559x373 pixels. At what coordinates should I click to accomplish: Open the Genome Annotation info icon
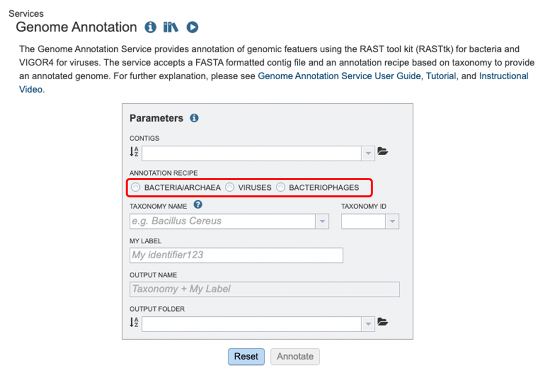[151, 27]
